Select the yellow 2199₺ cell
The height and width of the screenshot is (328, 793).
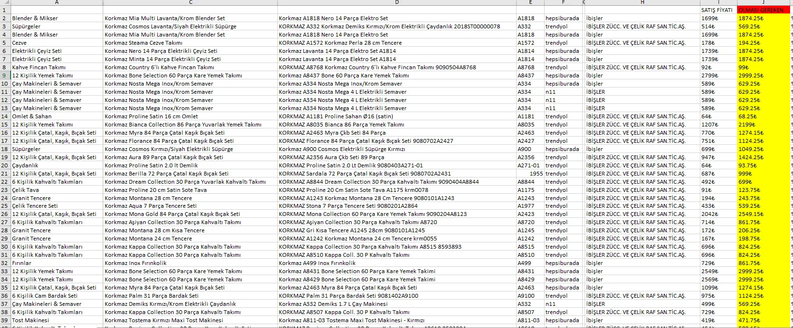764,125
